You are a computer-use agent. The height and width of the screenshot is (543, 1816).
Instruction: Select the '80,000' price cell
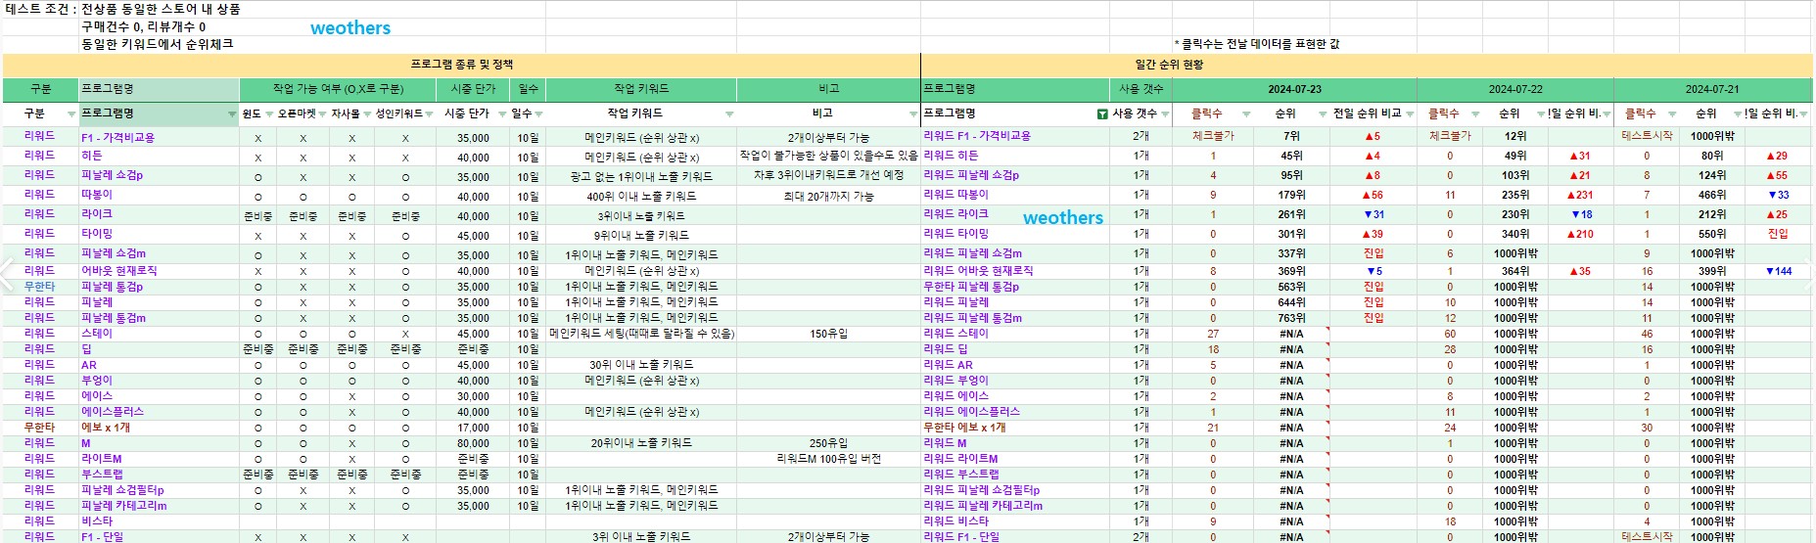pyautogui.click(x=473, y=443)
